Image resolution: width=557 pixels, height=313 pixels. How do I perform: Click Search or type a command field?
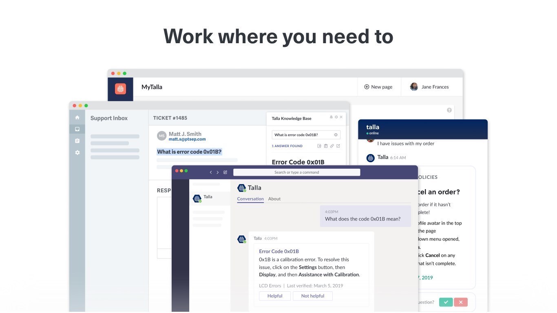click(296, 172)
